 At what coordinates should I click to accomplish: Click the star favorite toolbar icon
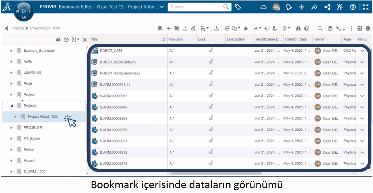246,28
